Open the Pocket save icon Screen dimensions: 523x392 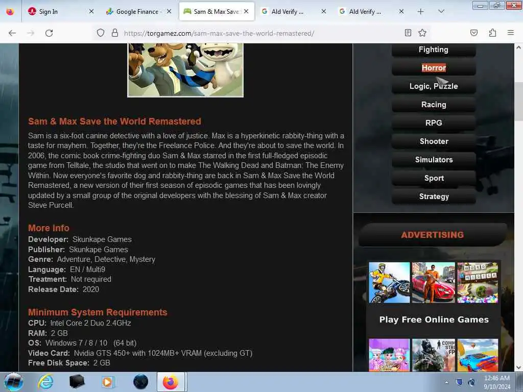point(474,33)
